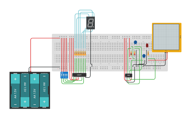Click the red LED on the breadboard
191x119 pixels.
(147, 45)
